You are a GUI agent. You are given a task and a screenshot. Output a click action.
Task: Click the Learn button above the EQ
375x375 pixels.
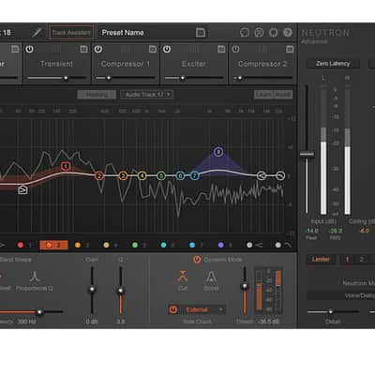[x=263, y=95]
